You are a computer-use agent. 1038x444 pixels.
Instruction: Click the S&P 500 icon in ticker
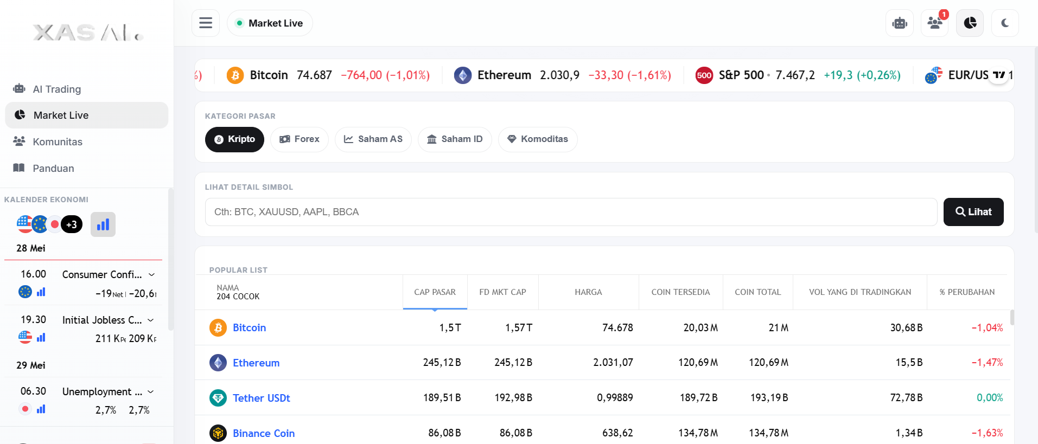[x=704, y=75]
